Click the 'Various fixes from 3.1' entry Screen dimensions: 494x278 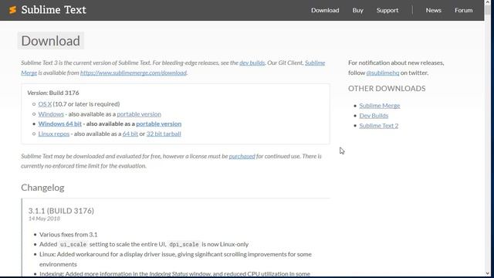coord(69,235)
